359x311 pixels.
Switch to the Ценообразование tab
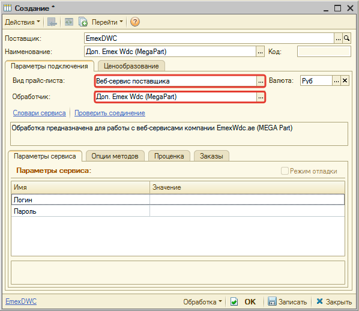pyautogui.click(x=131, y=66)
